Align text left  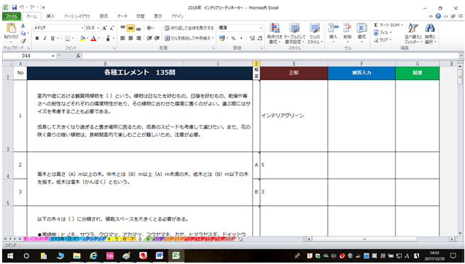point(123,38)
